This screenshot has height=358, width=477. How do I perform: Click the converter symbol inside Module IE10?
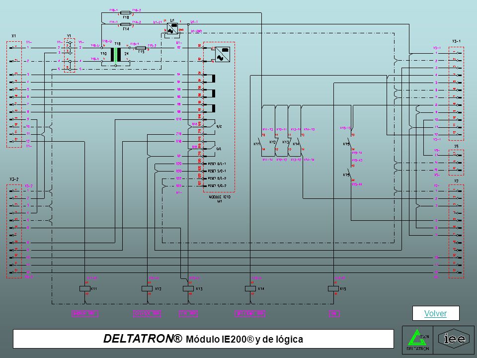(223, 55)
